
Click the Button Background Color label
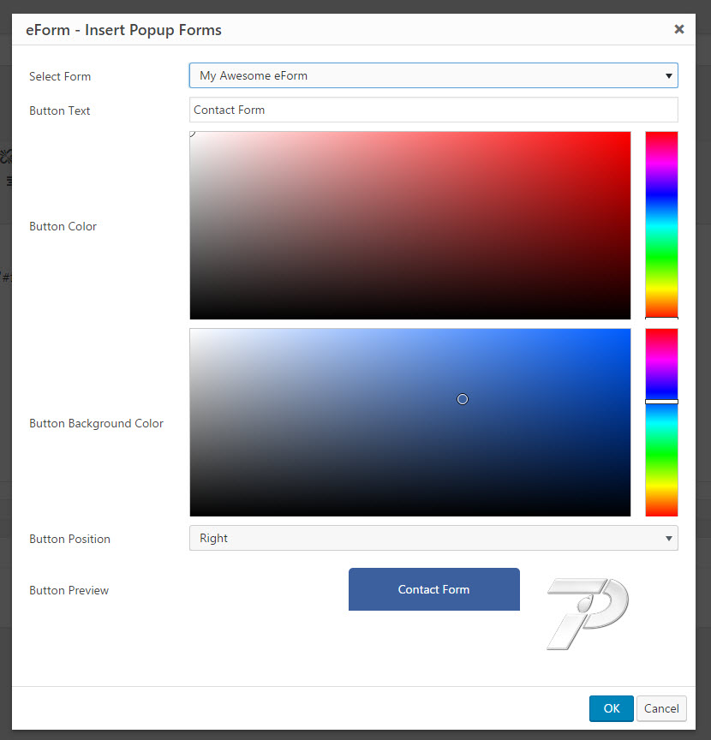tap(96, 423)
